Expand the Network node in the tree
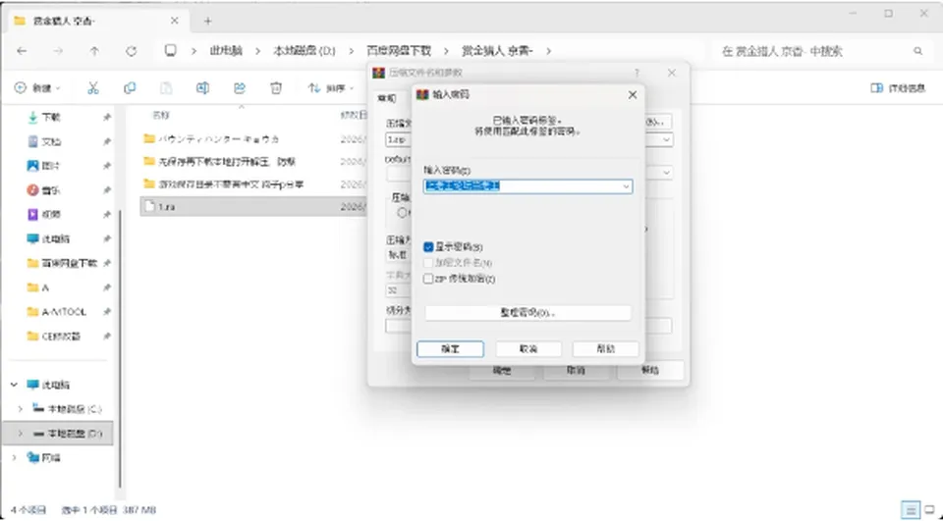The width and height of the screenshot is (943, 521). 14,458
